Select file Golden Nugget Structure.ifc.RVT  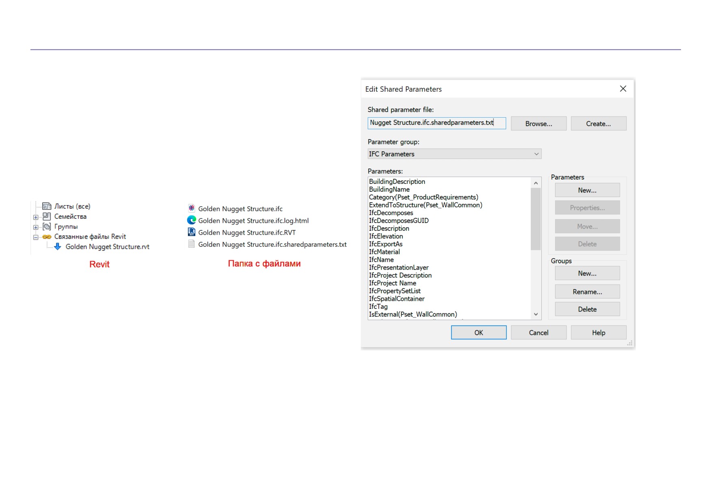coord(247,232)
